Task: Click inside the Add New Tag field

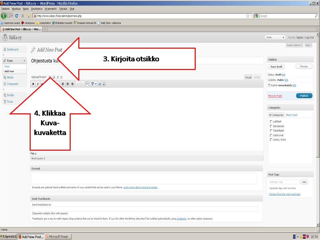Action: tap(284, 182)
